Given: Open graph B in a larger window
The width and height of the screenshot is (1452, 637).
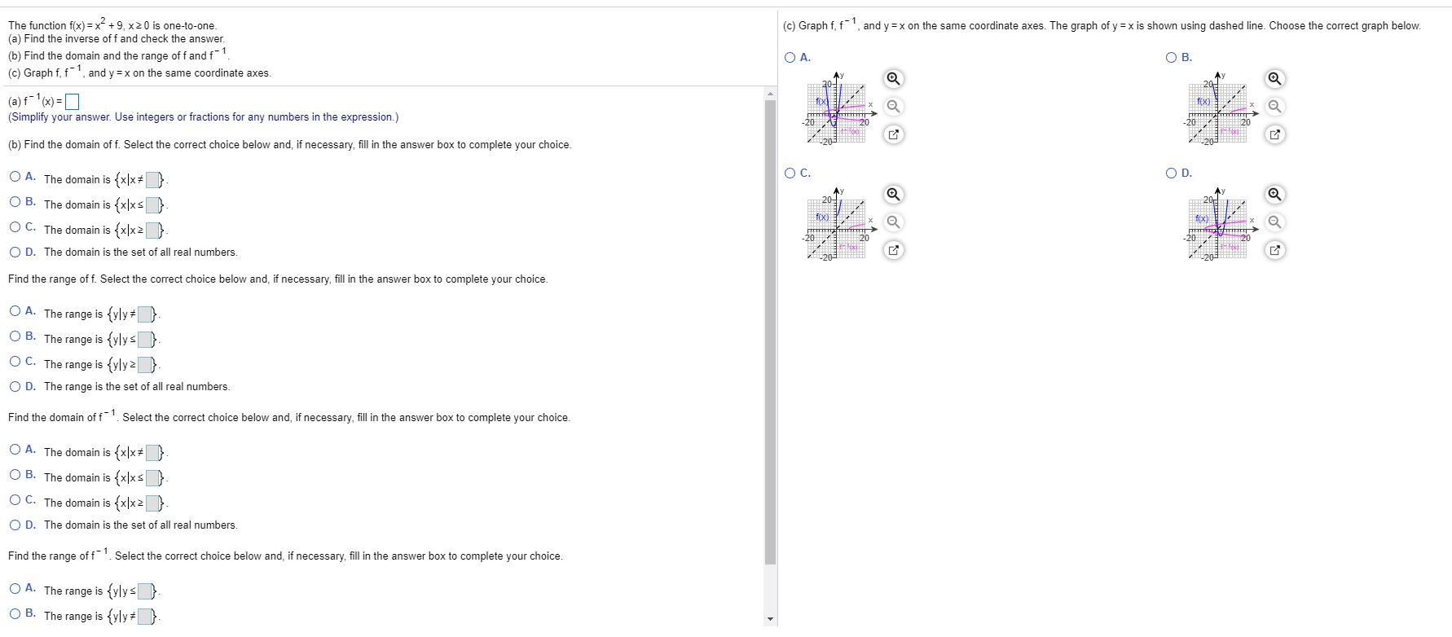Looking at the screenshot, I should (x=1274, y=134).
